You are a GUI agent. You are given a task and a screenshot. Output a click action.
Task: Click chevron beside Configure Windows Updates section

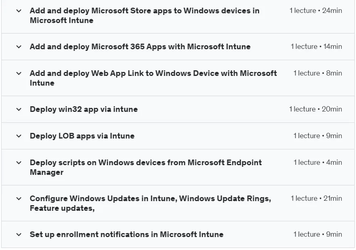19,199
